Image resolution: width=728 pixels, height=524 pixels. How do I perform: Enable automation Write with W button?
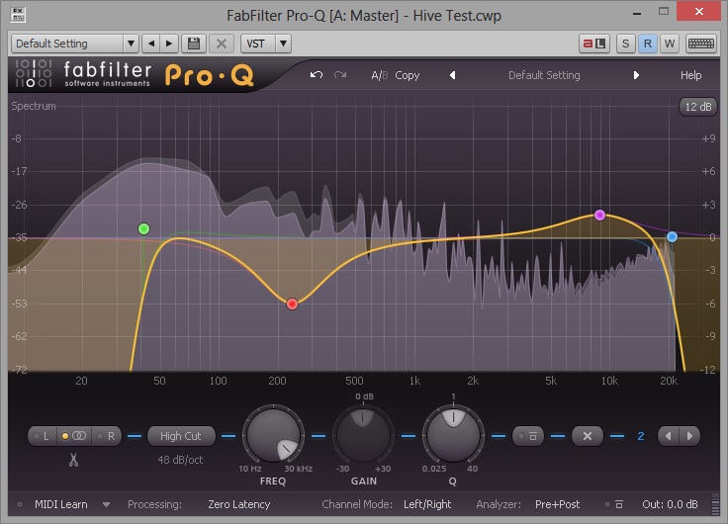pos(669,44)
